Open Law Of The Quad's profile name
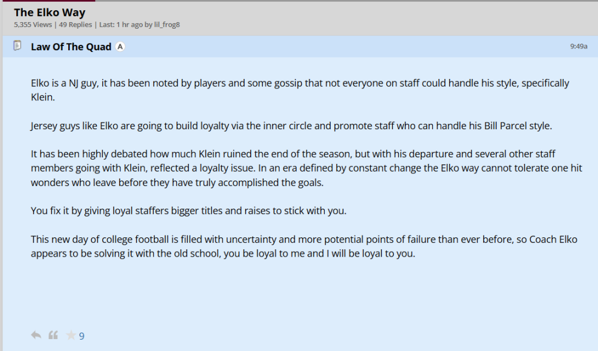 click(x=71, y=47)
